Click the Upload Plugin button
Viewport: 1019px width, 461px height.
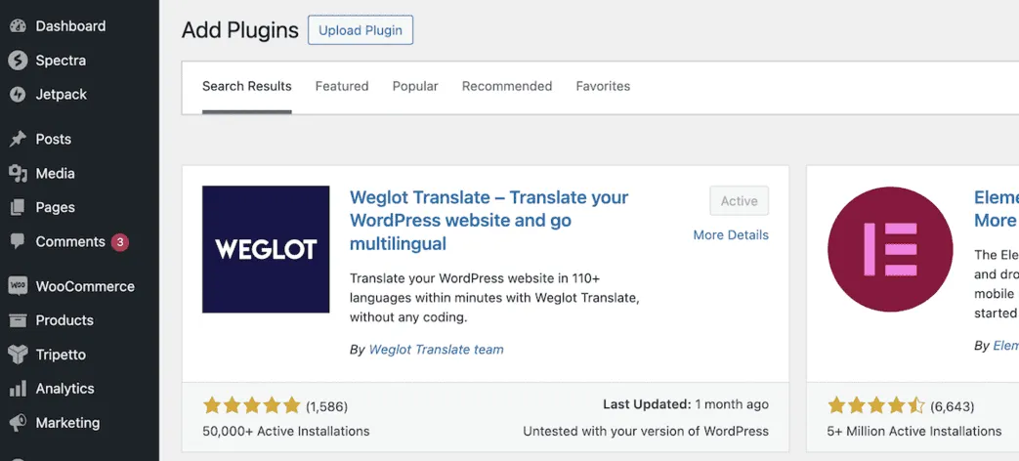pos(361,30)
